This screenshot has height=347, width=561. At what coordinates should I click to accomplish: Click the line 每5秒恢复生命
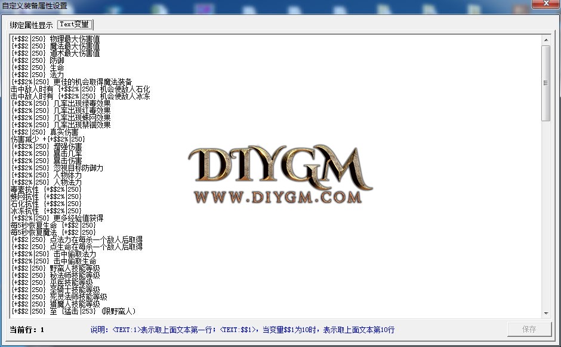53,225
